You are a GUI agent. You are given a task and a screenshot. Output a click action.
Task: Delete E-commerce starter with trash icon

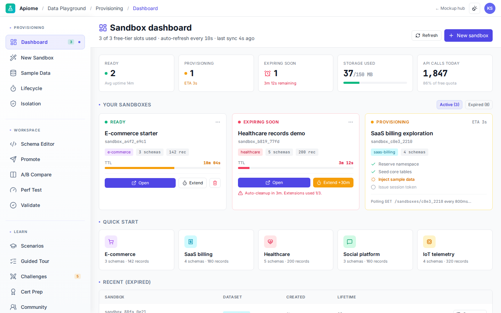click(215, 183)
